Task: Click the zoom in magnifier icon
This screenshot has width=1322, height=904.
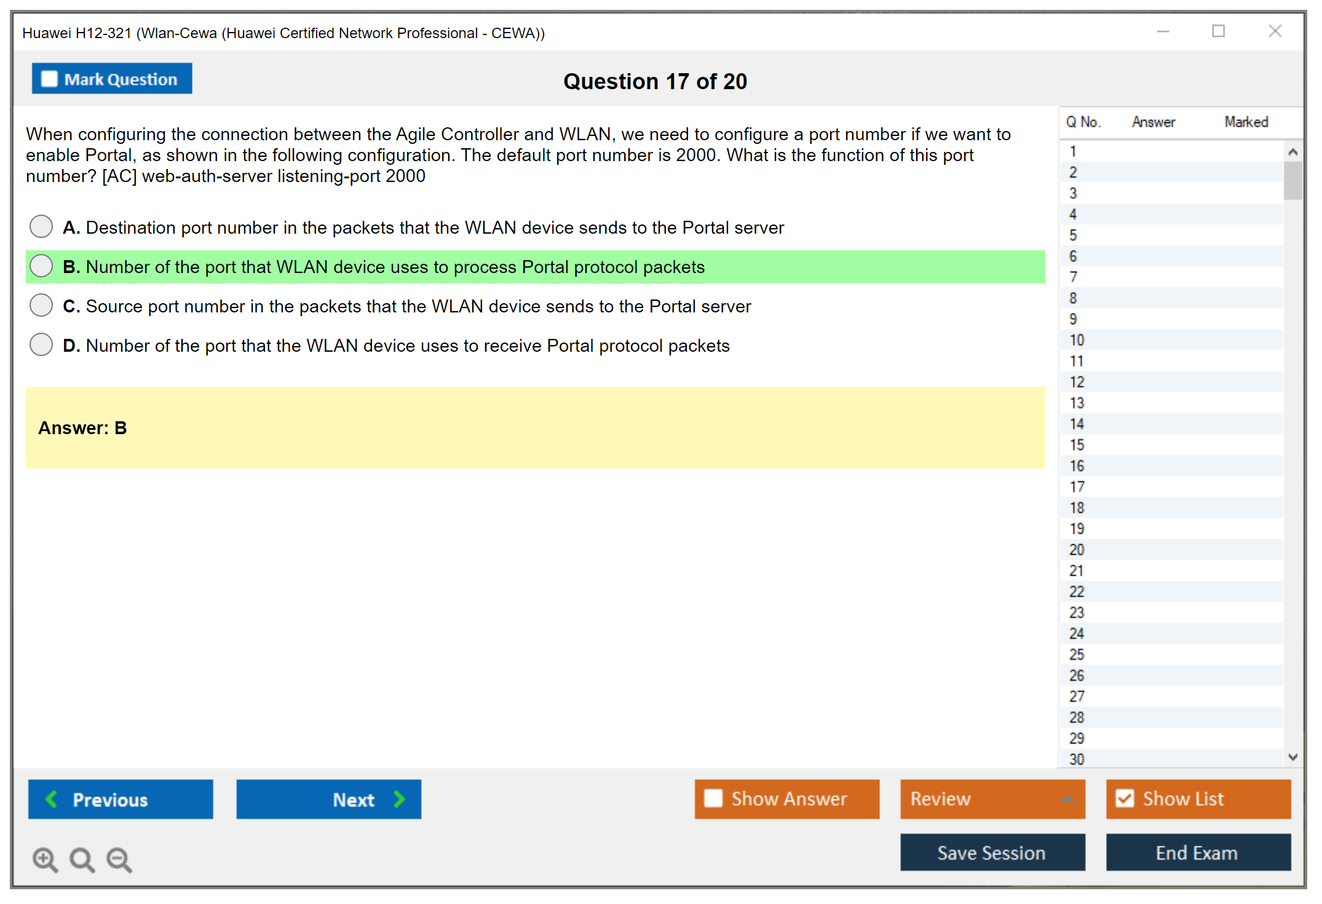Action: (x=45, y=859)
